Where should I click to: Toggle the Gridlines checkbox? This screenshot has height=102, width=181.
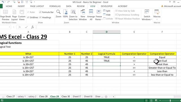[x=28, y=17]
